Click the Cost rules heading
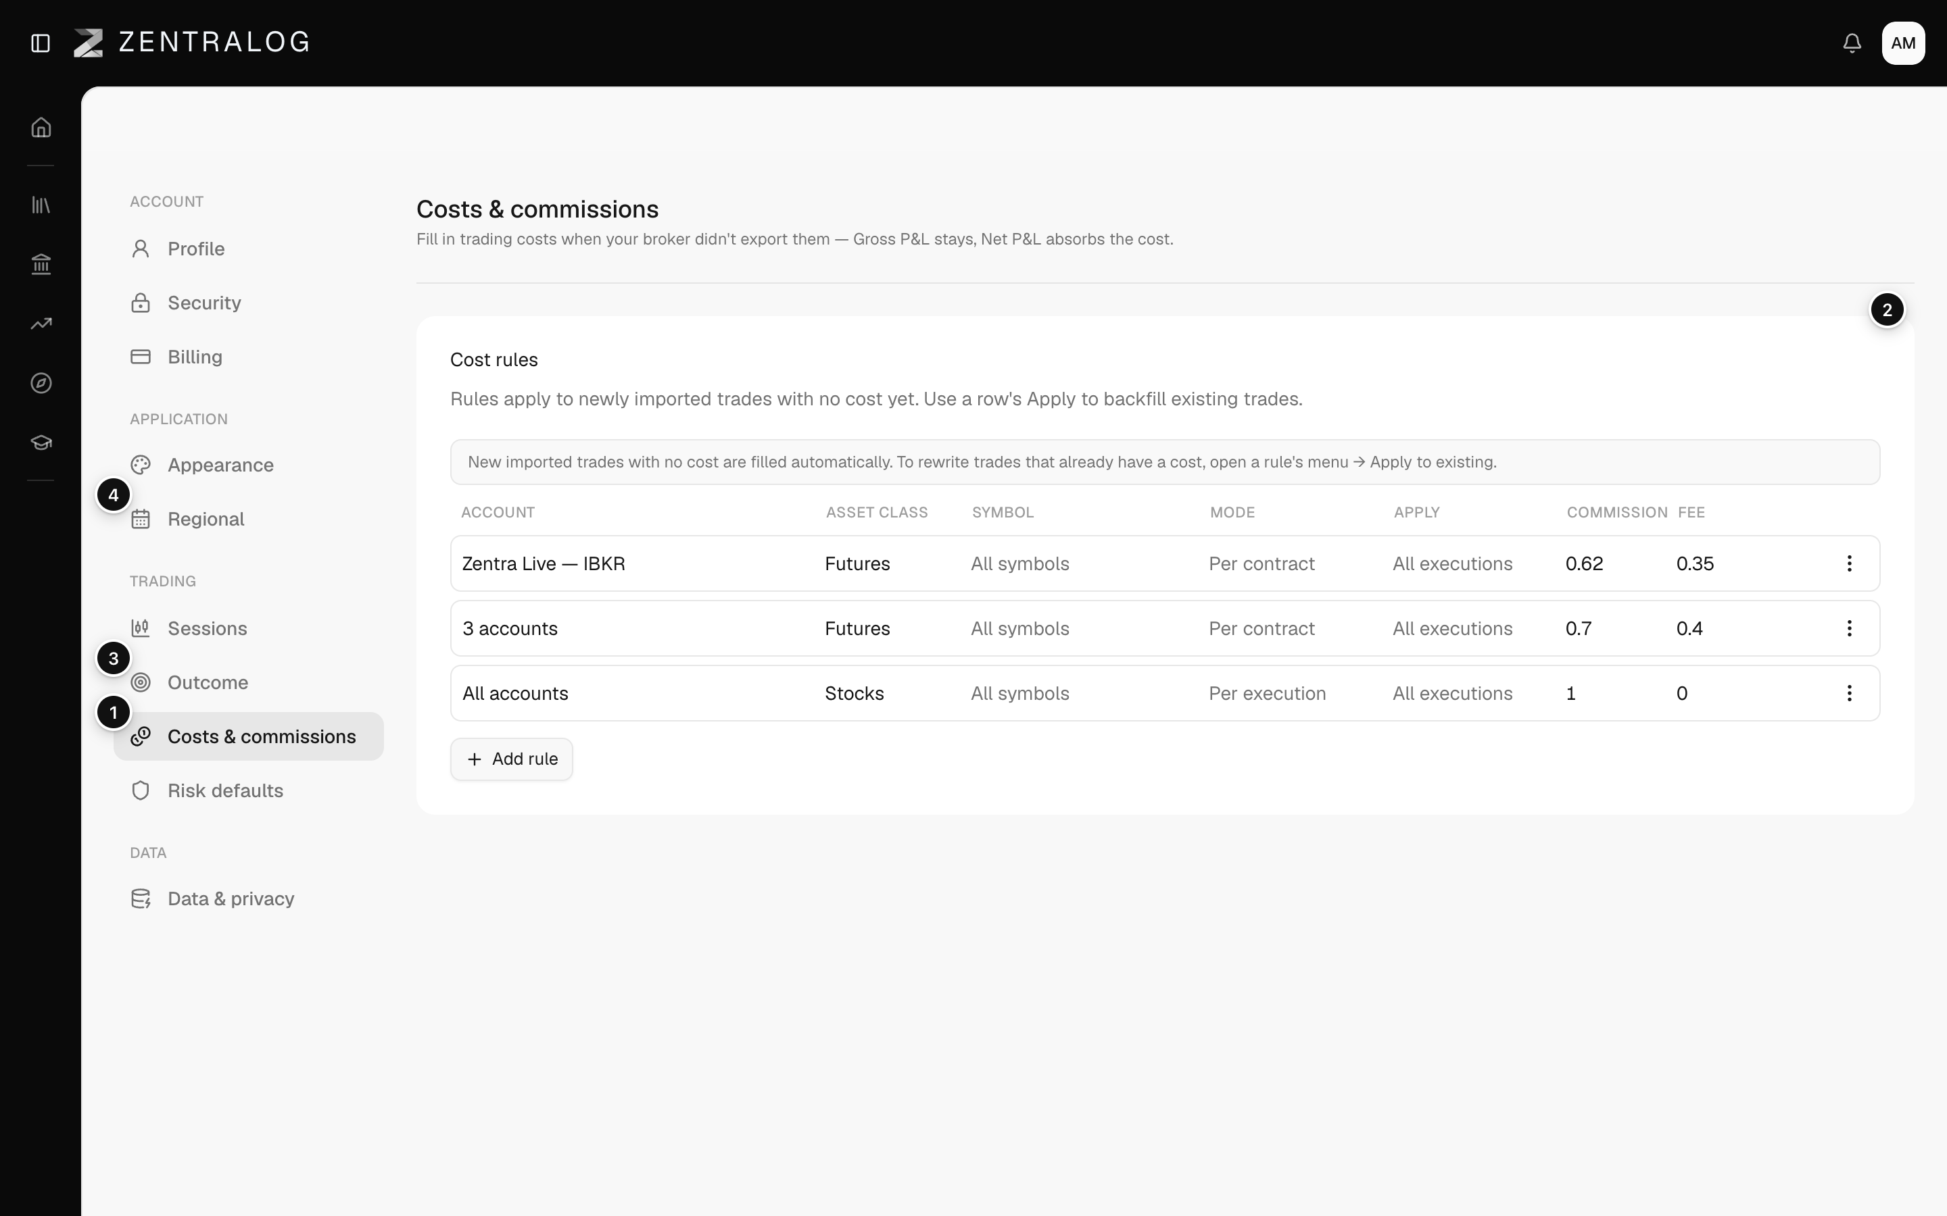The height and width of the screenshot is (1216, 1947). pos(494,359)
